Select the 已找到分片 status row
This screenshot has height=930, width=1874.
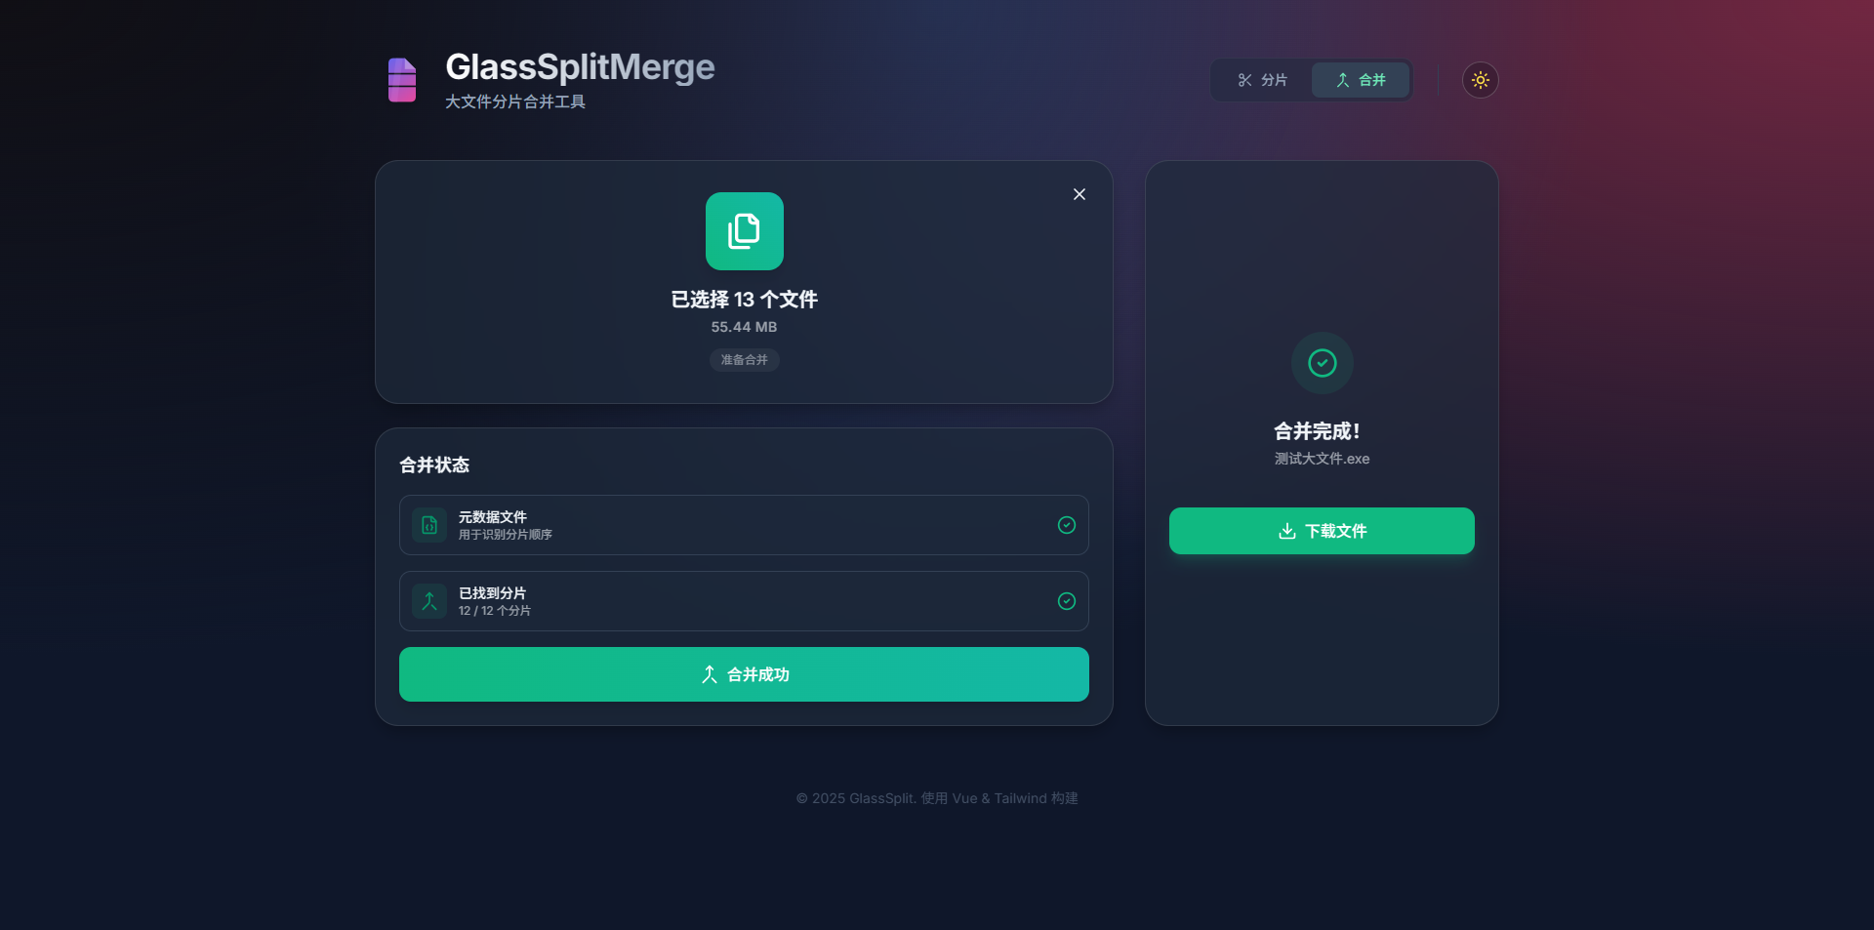pos(744,601)
